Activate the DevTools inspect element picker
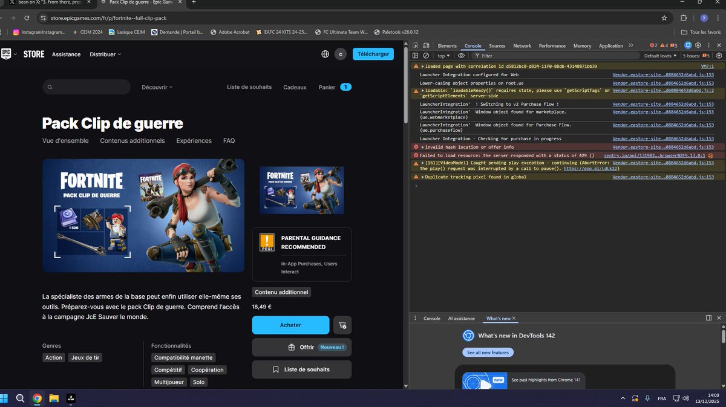Image resolution: width=726 pixels, height=407 pixels. (415, 46)
